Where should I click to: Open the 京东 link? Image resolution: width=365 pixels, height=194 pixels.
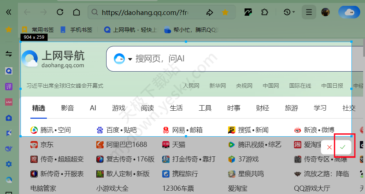tap(42, 145)
